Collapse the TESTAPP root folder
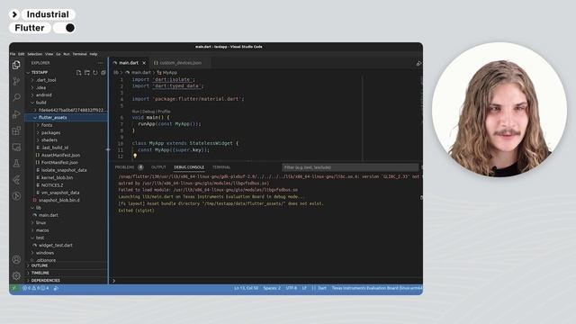576x324 pixels. click(x=28, y=72)
